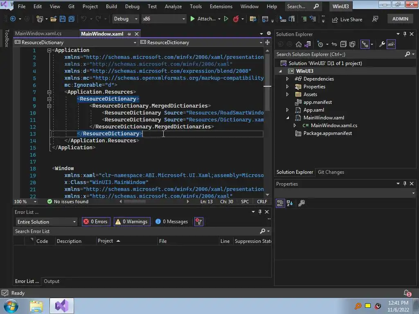
Task: Click the notifications bell in status bar
Action: [407, 293]
